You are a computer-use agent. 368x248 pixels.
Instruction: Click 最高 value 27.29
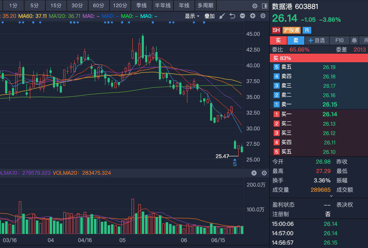tap(323, 171)
